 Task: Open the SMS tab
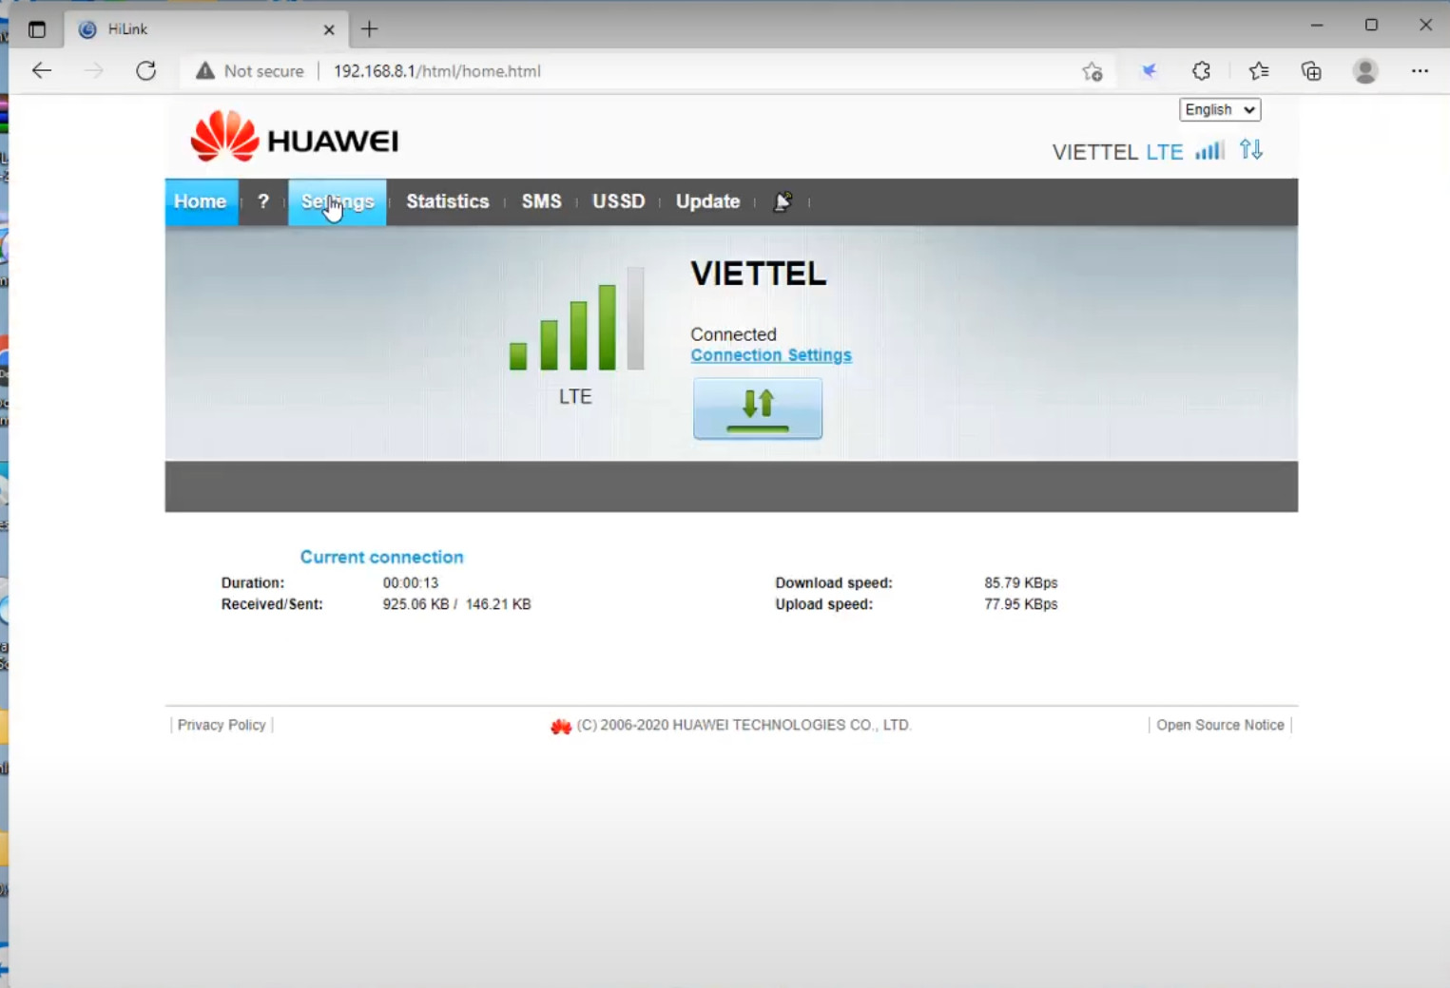(542, 201)
